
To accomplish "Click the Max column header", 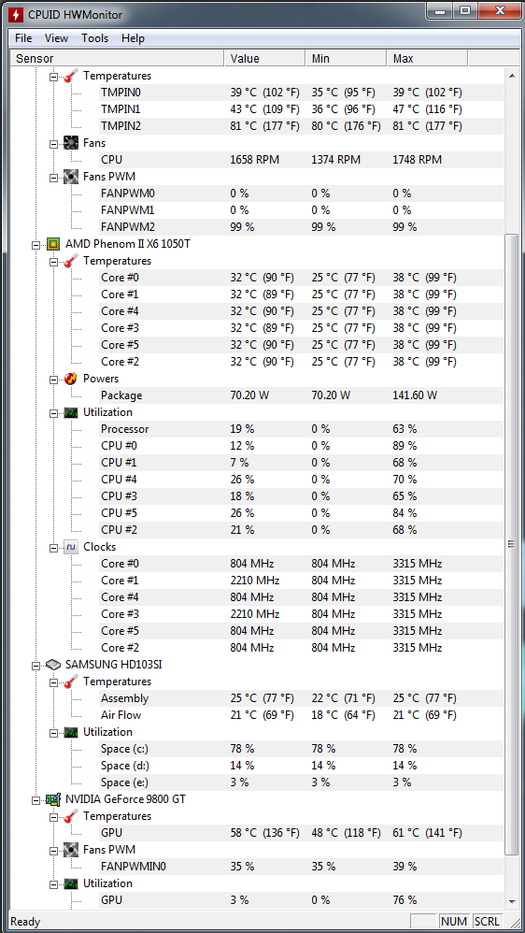I will (427, 58).
